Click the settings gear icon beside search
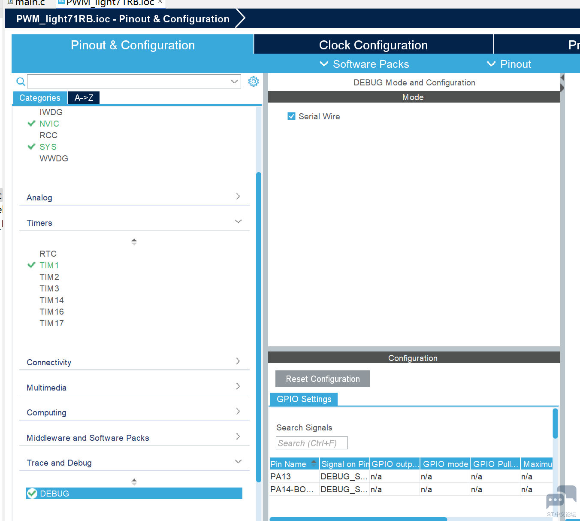 coord(254,81)
